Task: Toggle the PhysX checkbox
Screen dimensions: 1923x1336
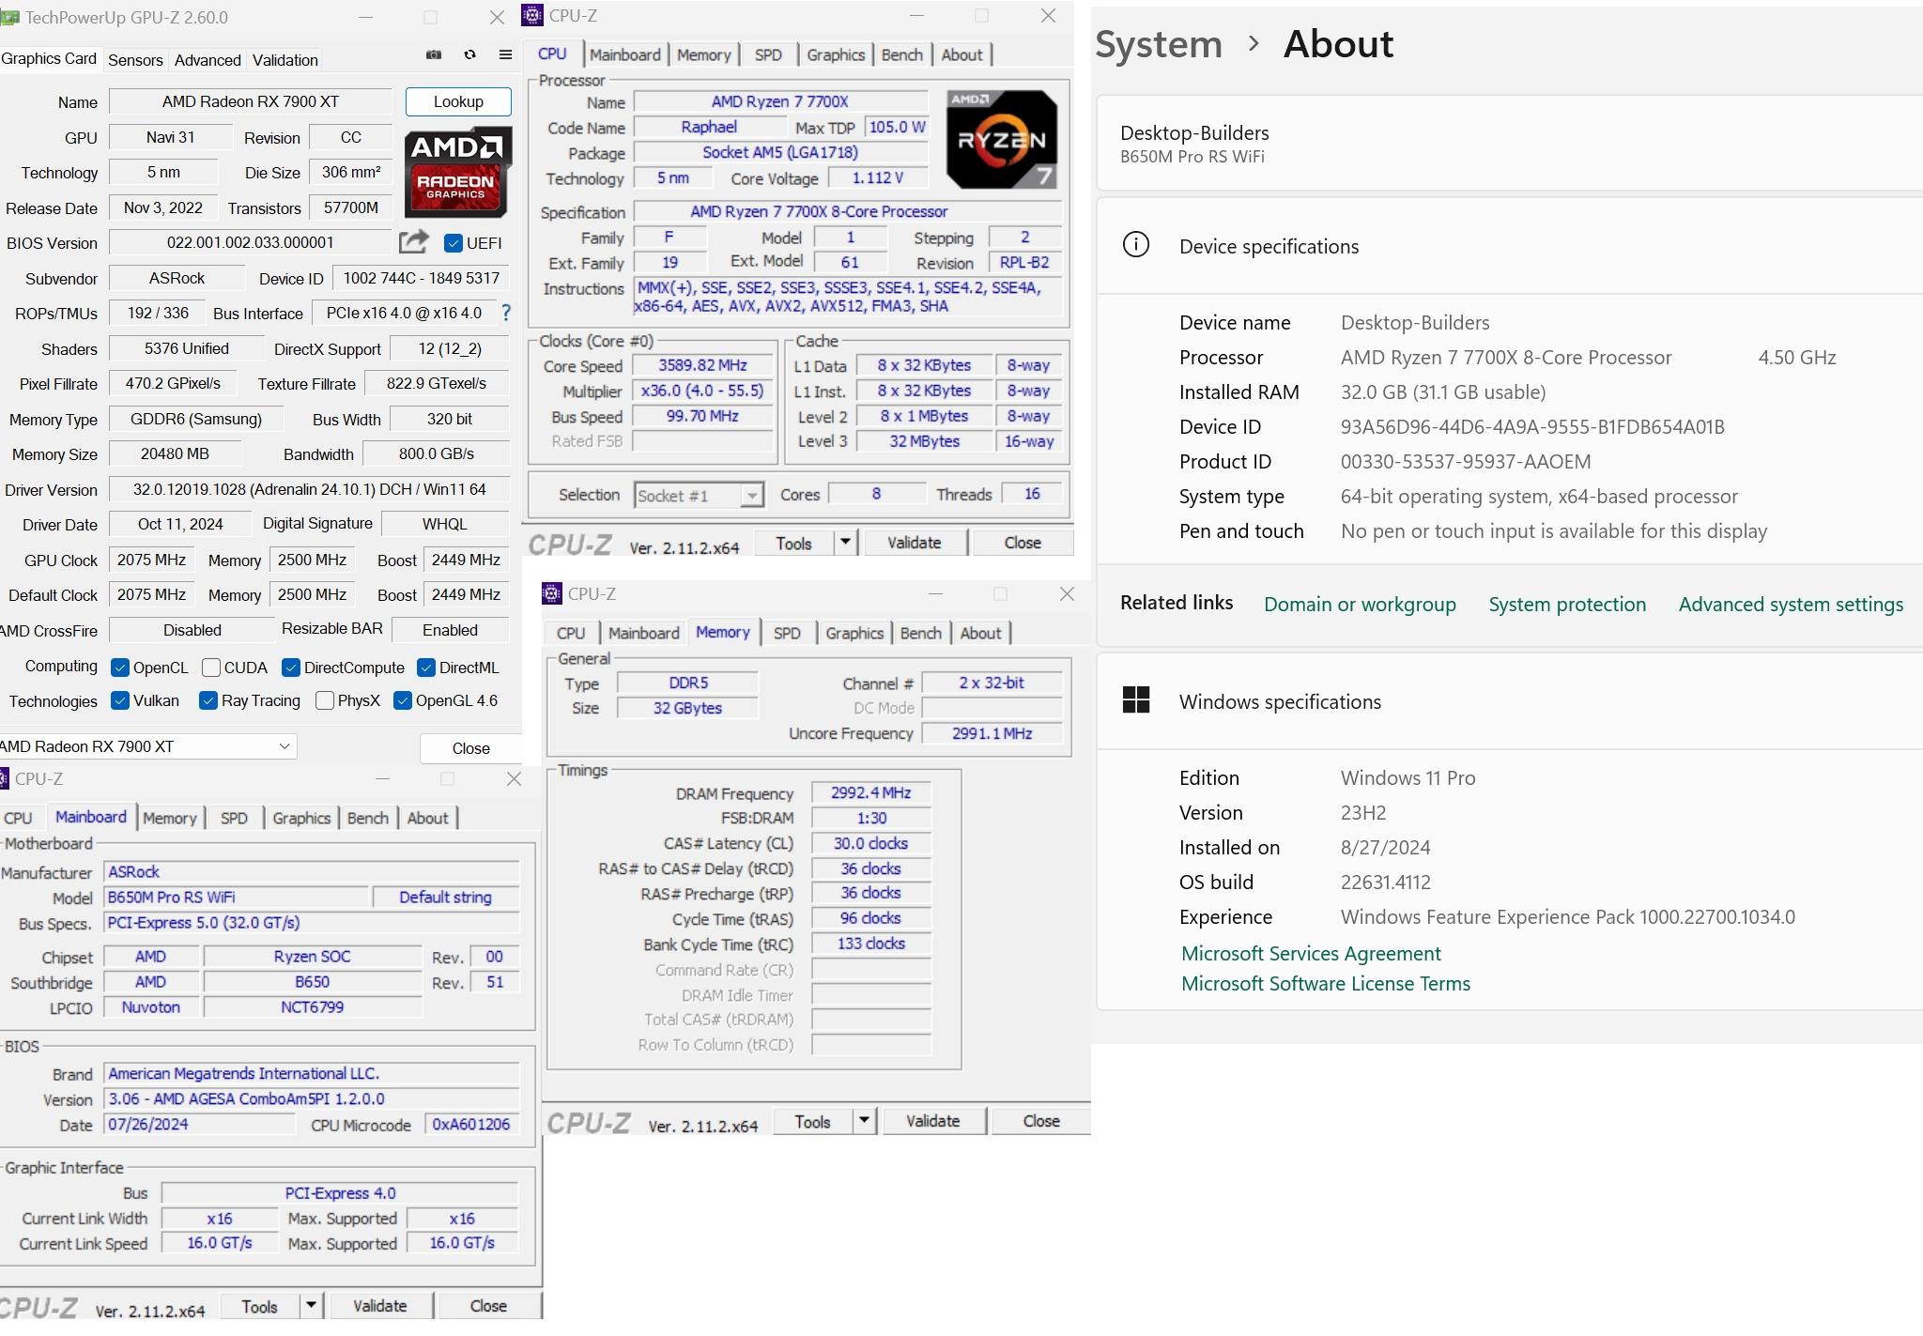Action: pyautogui.click(x=325, y=700)
